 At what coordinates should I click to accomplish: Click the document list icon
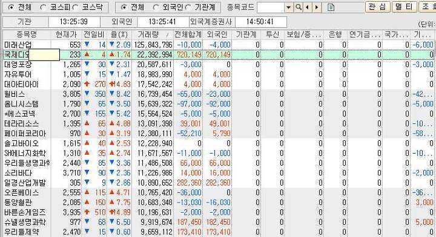(x=331, y=7)
